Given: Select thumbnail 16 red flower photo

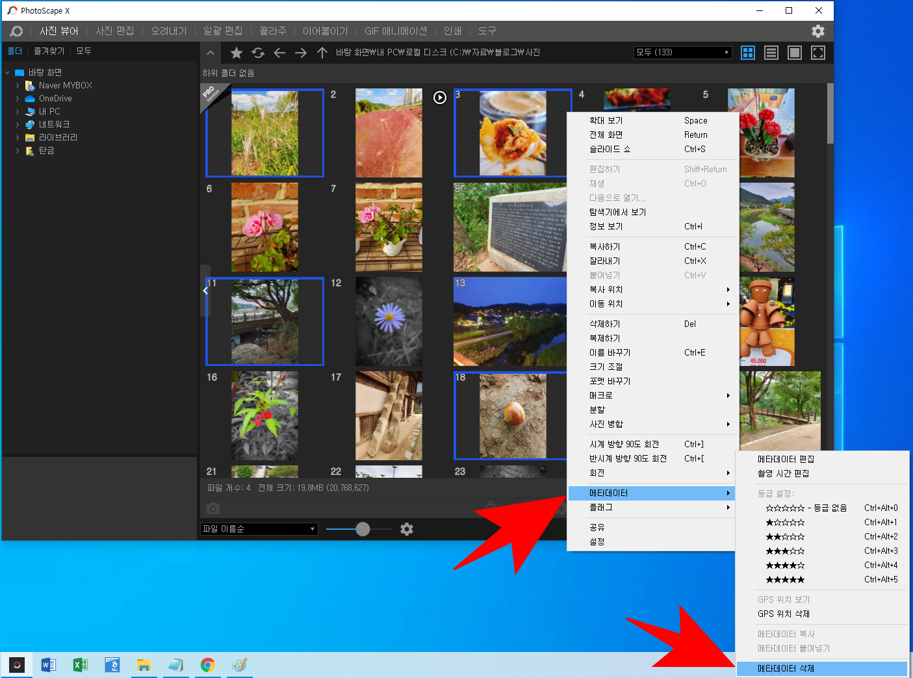Looking at the screenshot, I should coord(264,415).
